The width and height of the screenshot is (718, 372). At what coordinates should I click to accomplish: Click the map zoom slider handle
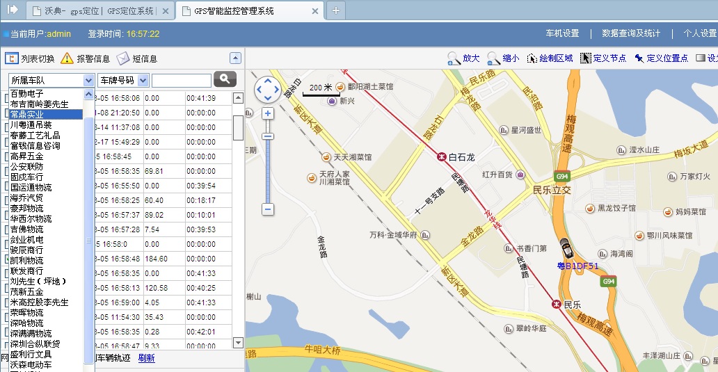click(268, 136)
